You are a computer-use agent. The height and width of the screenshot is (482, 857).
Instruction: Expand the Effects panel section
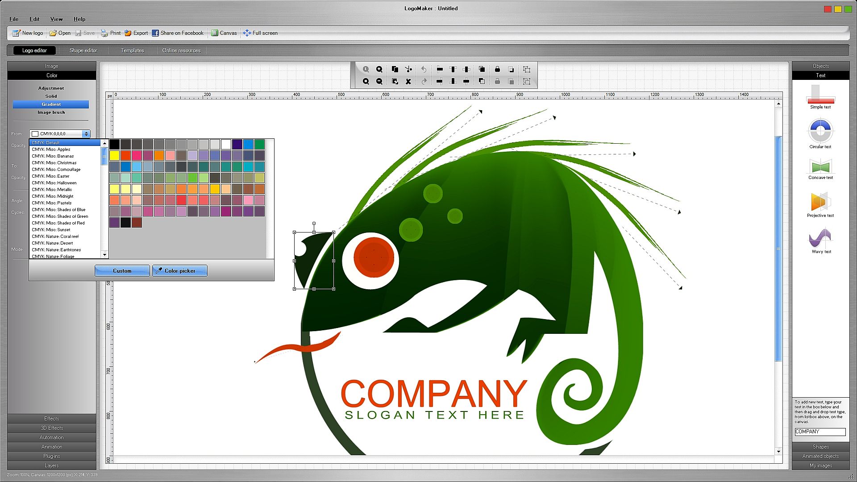tap(51, 419)
